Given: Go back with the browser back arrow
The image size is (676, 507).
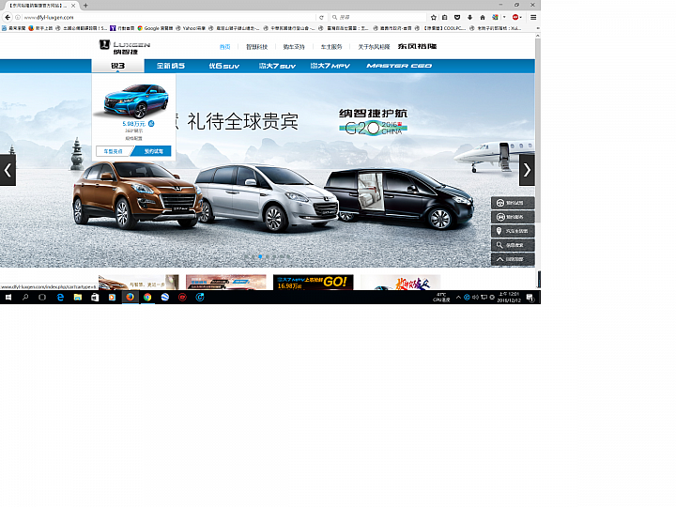Looking at the screenshot, I should tap(8, 17).
